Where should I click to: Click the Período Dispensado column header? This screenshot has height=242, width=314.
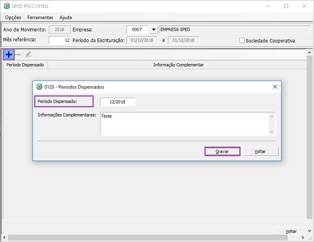pyautogui.click(x=25, y=65)
